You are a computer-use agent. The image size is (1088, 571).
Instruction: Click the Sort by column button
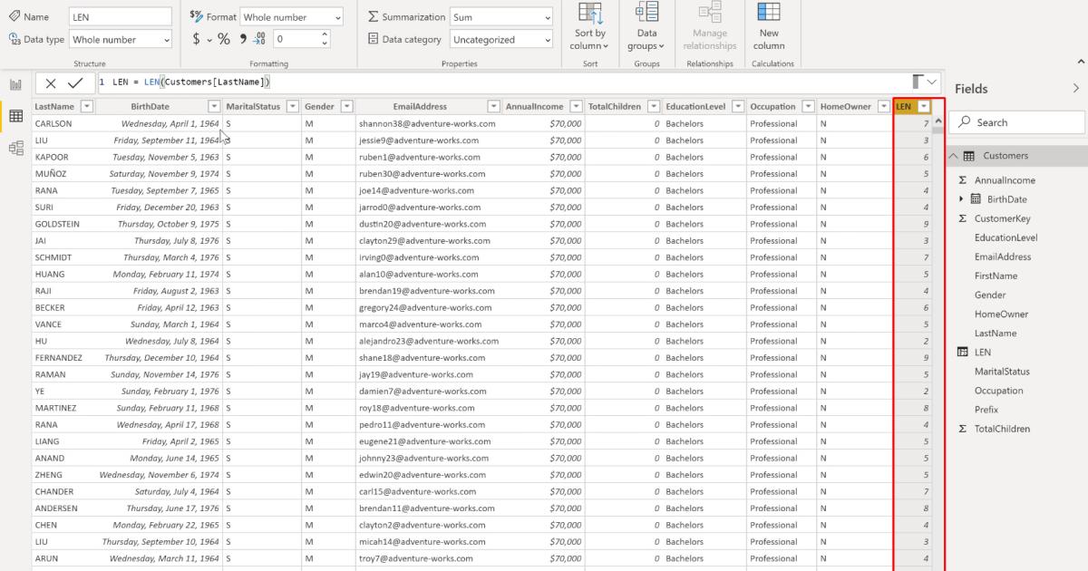[x=589, y=27]
